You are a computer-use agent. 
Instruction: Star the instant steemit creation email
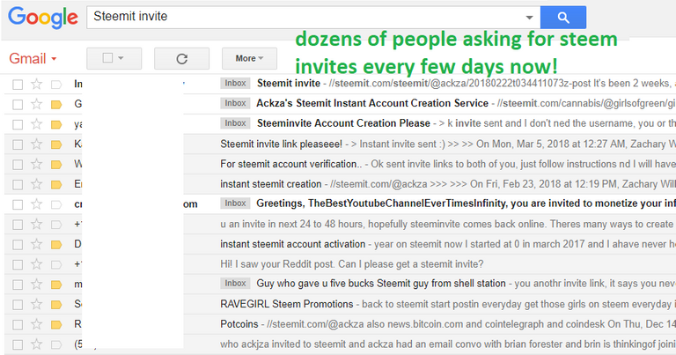pos(36,183)
